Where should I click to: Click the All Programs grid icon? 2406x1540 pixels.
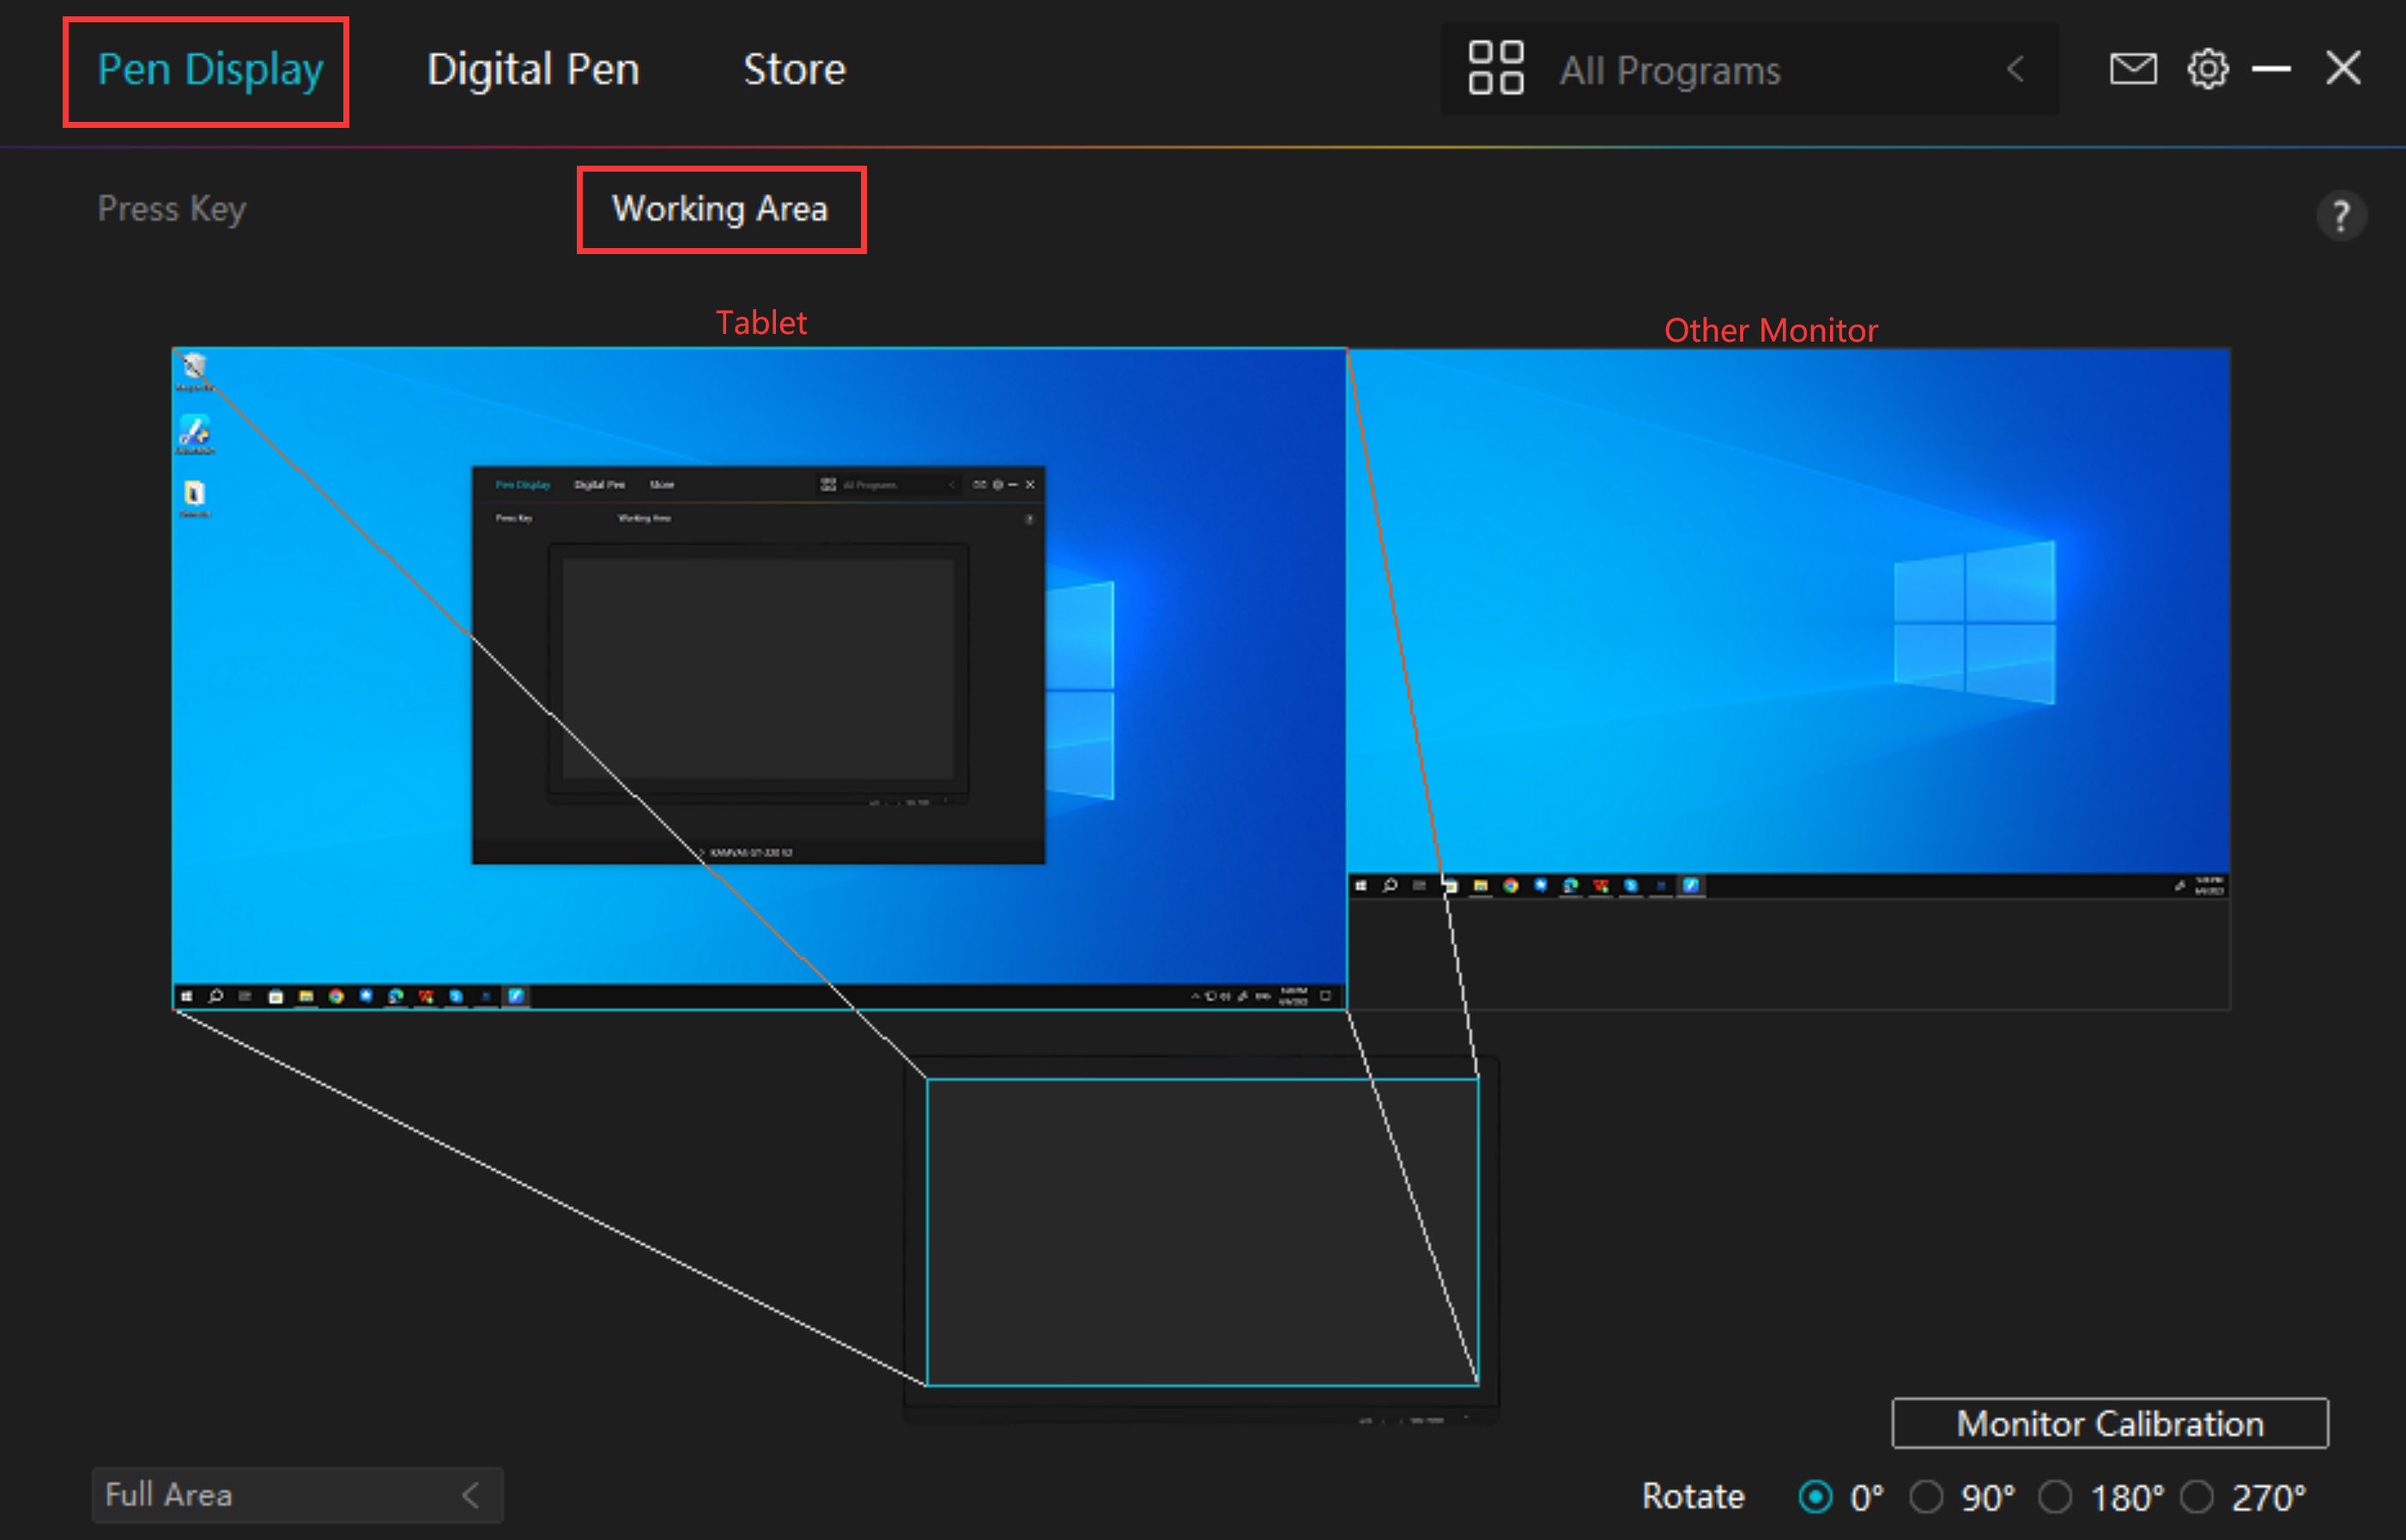[1495, 68]
